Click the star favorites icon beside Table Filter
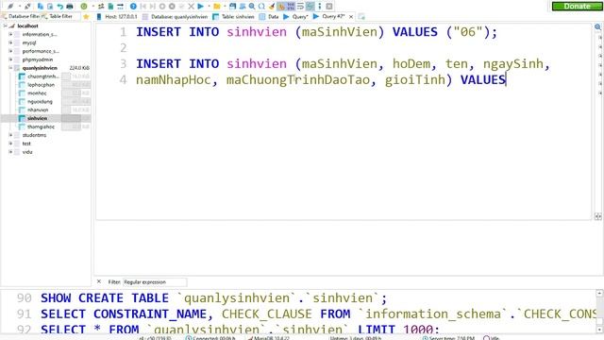Screen dimensions: 604x340 tap(86, 17)
